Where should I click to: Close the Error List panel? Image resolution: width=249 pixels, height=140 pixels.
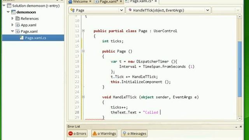pos(241,126)
